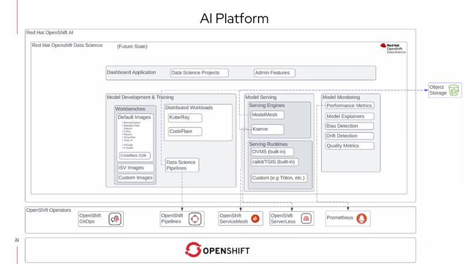Screen dimensions: 469x264
Task: Click the Object Storage bucket icon
Action: 454,90
